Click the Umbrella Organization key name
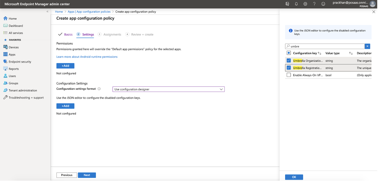This screenshot has width=378, height=181. [308, 61]
